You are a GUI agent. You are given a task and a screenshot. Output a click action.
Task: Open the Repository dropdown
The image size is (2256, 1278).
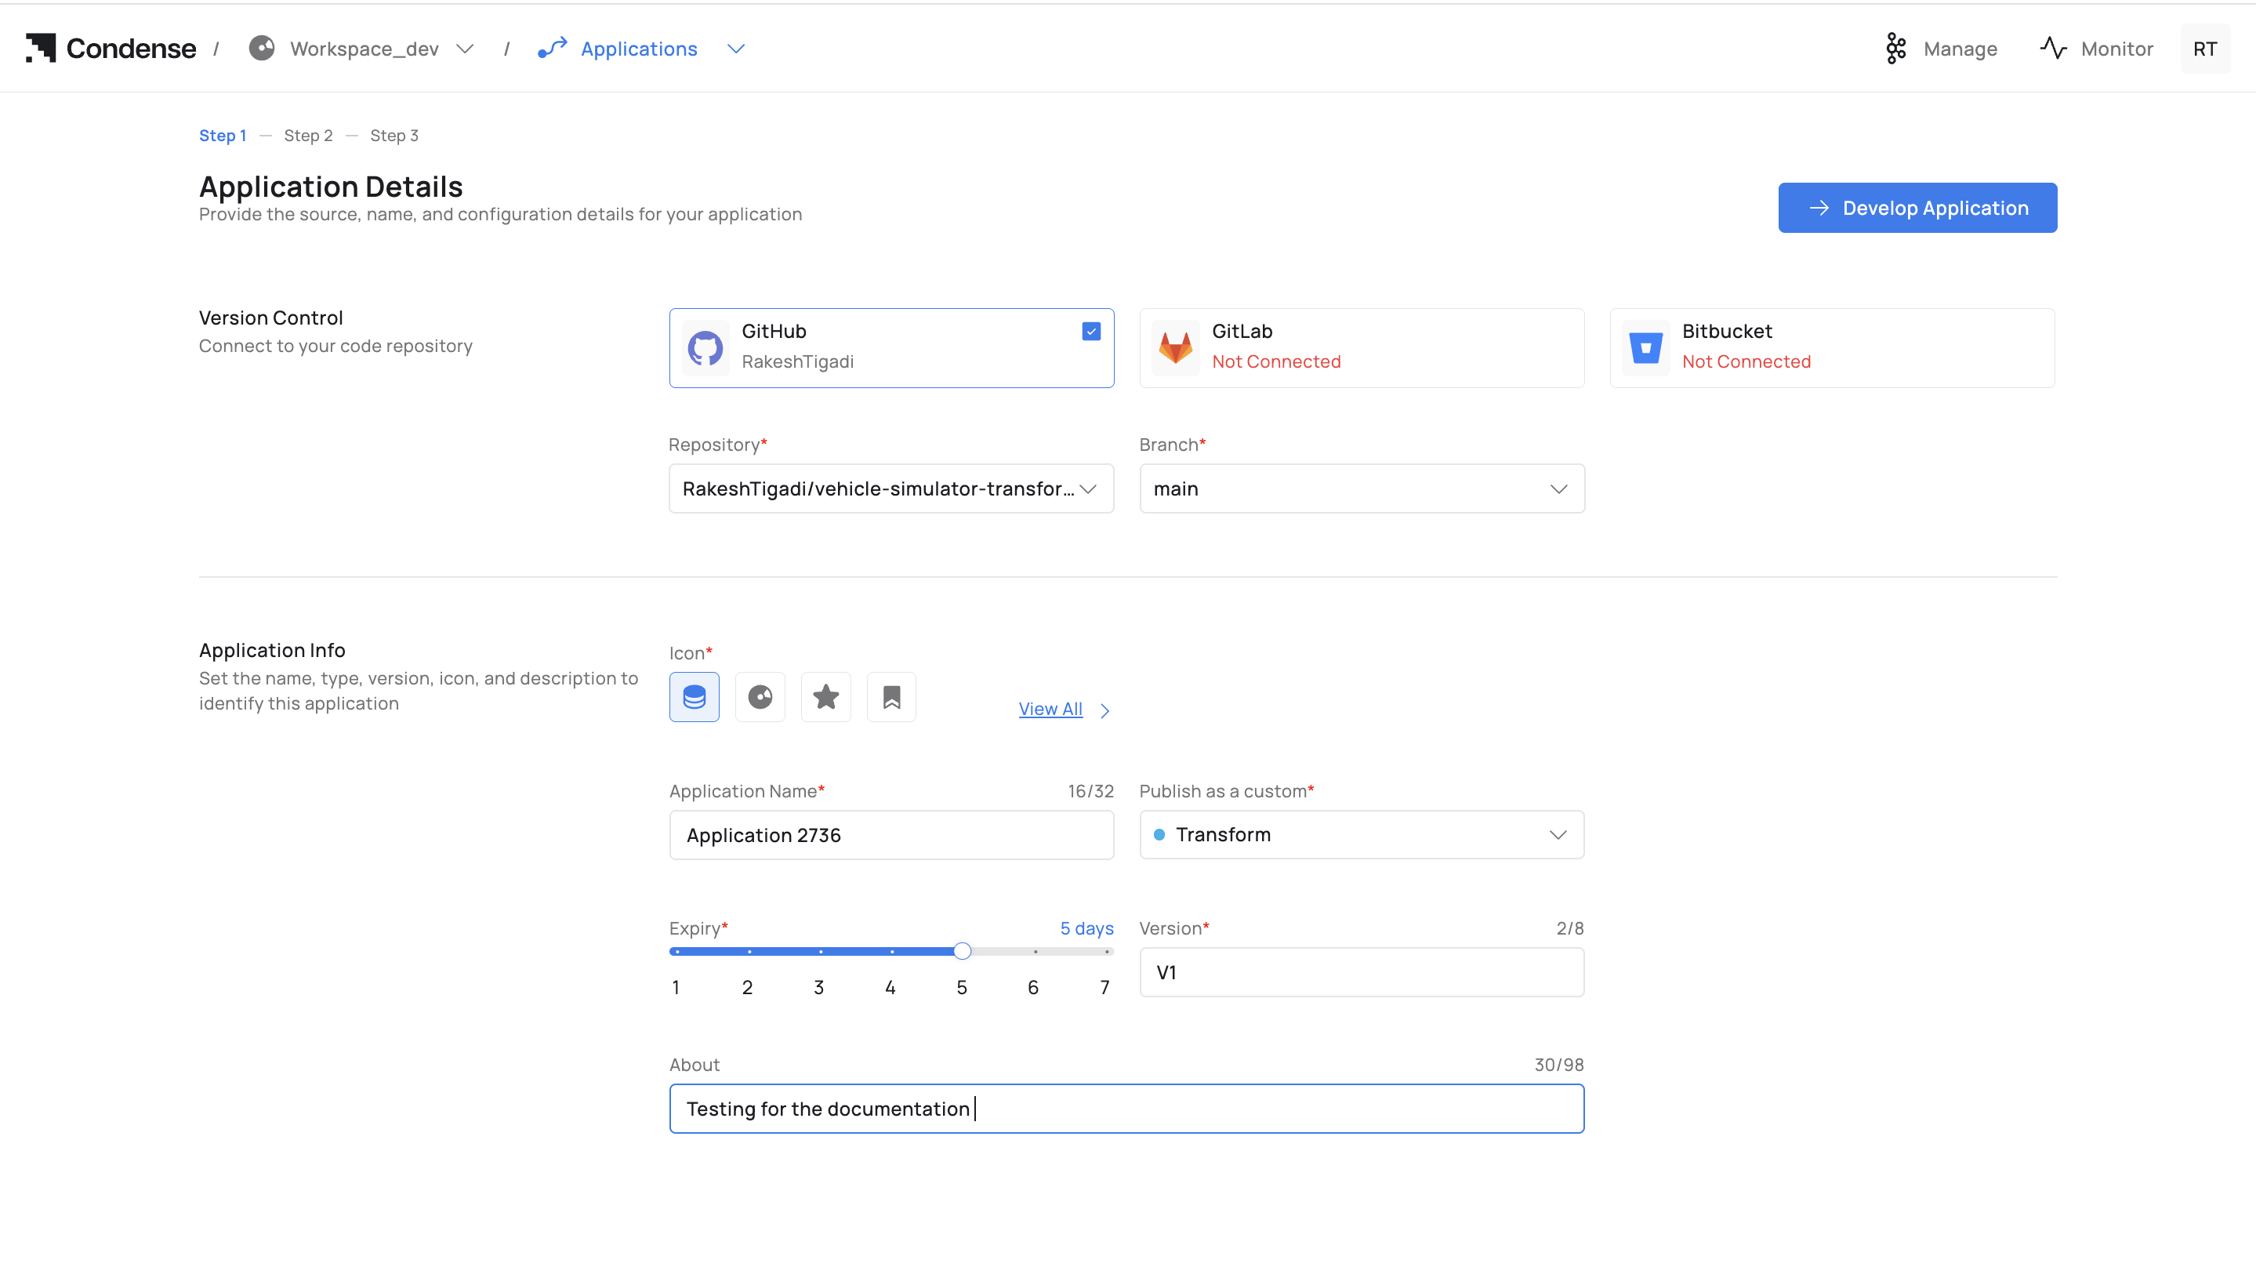[x=890, y=489]
